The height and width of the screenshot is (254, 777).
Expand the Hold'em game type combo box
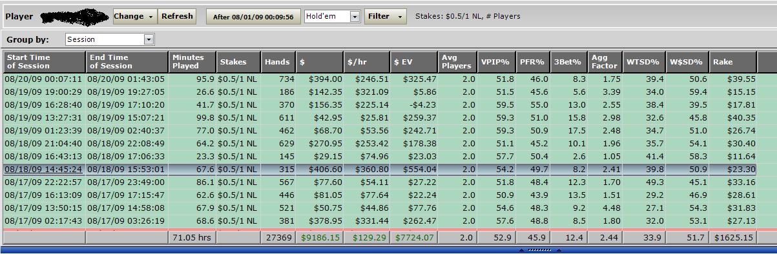tap(332, 16)
